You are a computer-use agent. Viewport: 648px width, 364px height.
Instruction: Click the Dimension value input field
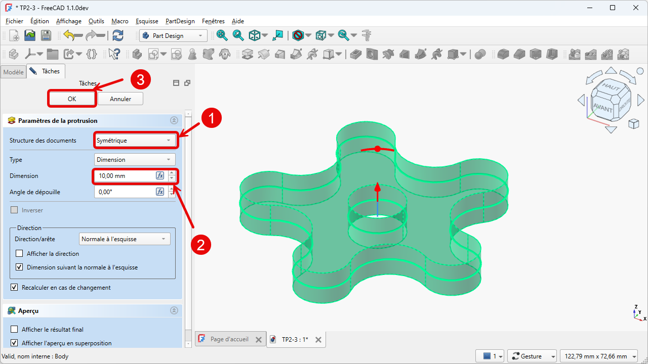click(126, 176)
